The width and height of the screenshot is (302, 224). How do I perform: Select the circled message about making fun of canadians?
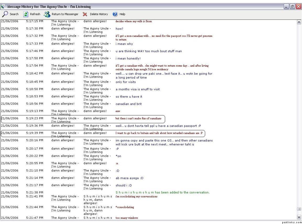click(x=138, y=119)
